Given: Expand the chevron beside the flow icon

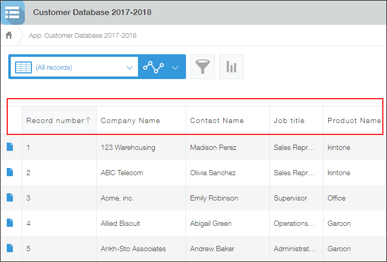Looking at the screenshot, I should [175, 68].
